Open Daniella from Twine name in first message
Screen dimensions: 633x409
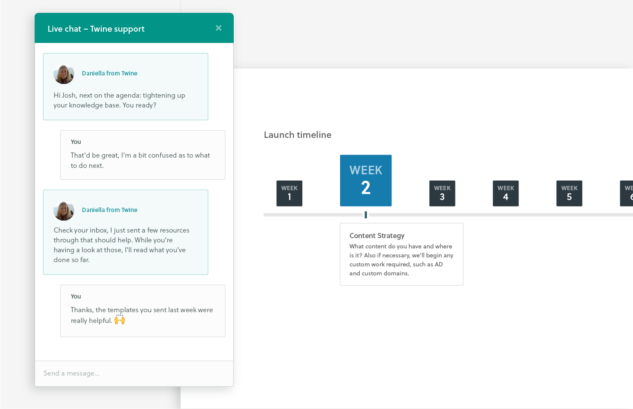109,73
